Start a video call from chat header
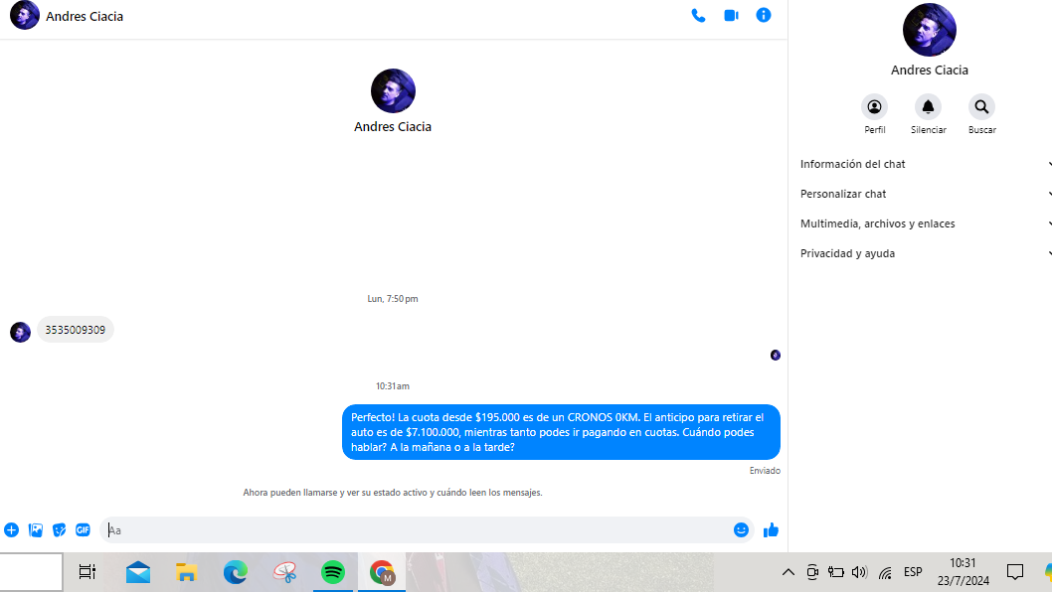Screen dimensions: 1052x592 (731, 16)
